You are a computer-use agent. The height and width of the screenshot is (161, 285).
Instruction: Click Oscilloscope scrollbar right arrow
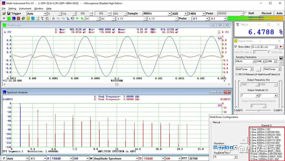[x=229, y=84]
